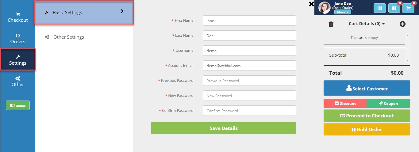
Task: Click the Basic Settings chevron arrow
Action: tap(122, 11)
